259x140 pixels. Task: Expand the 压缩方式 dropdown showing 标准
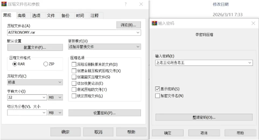[35, 82]
